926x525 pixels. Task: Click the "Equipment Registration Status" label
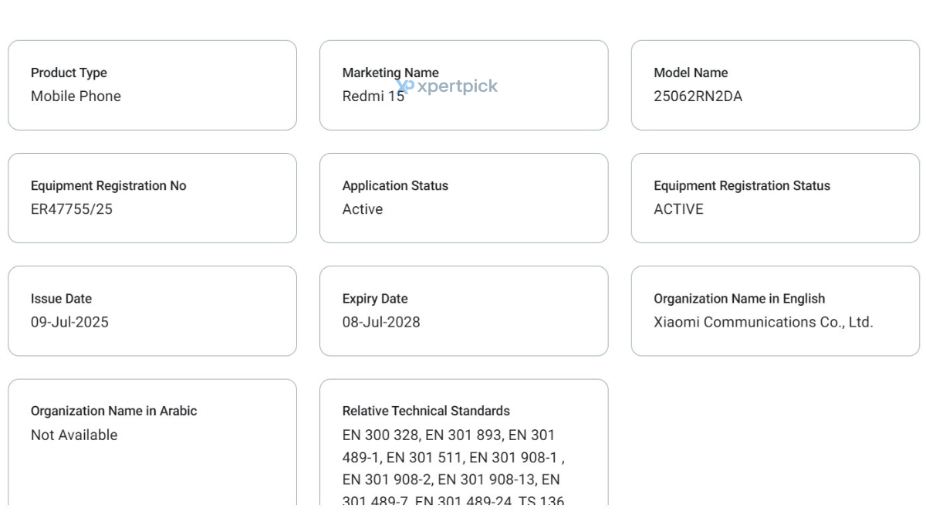tap(742, 185)
